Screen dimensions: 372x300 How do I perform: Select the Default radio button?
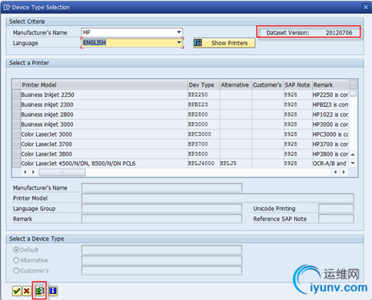(x=16, y=250)
